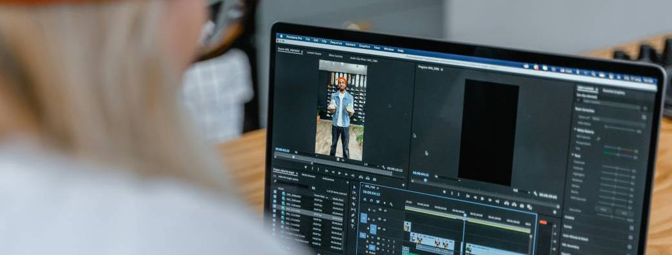672x255 pixels.
Task: Open Source monitor settings wrench
Action: click(x=383, y=168)
